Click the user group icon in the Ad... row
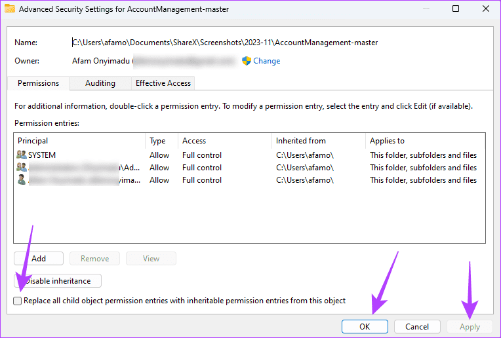The height and width of the screenshot is (338, 501). coord(22,167)
